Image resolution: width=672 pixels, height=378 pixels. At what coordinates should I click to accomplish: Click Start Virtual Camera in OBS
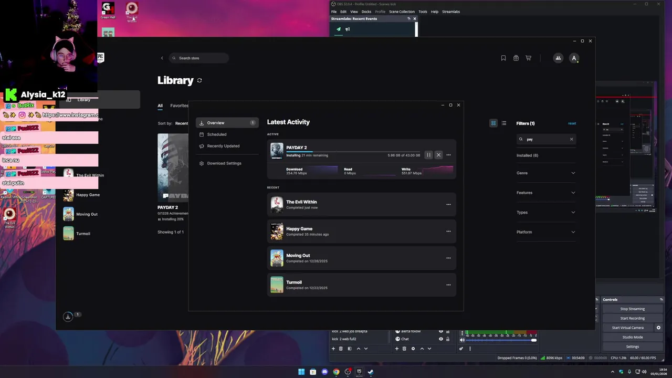(627, 328)
